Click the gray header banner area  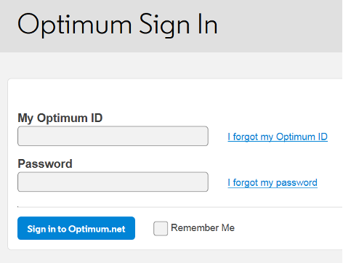[278, 26]
